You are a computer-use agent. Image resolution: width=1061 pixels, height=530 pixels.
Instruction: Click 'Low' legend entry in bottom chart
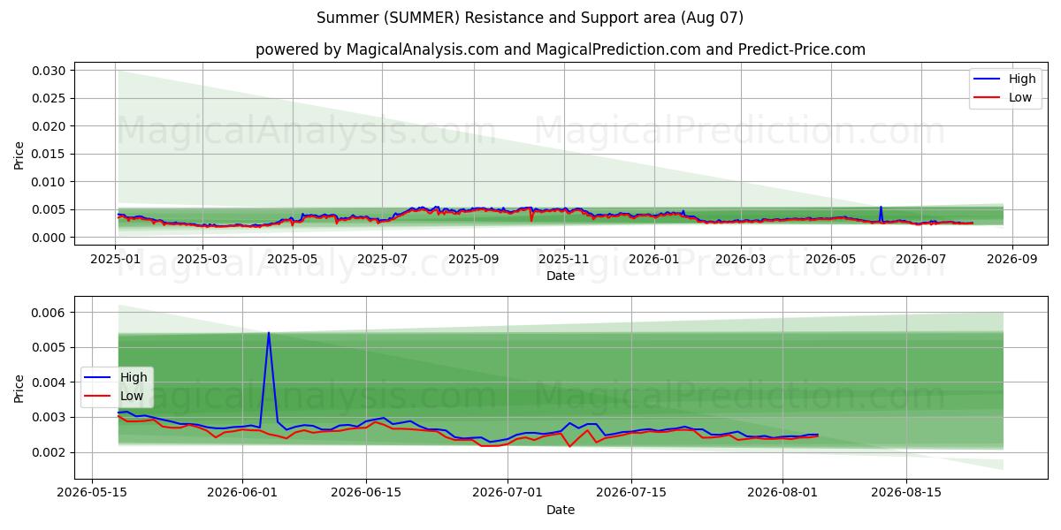point(132,396)
